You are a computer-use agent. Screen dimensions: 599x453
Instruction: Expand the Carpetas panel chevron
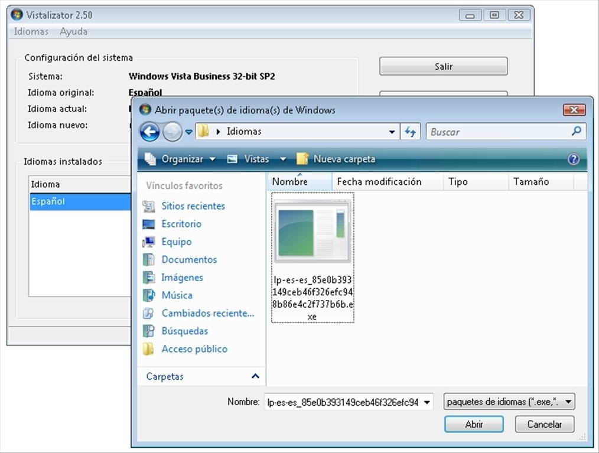click(256, 376)
